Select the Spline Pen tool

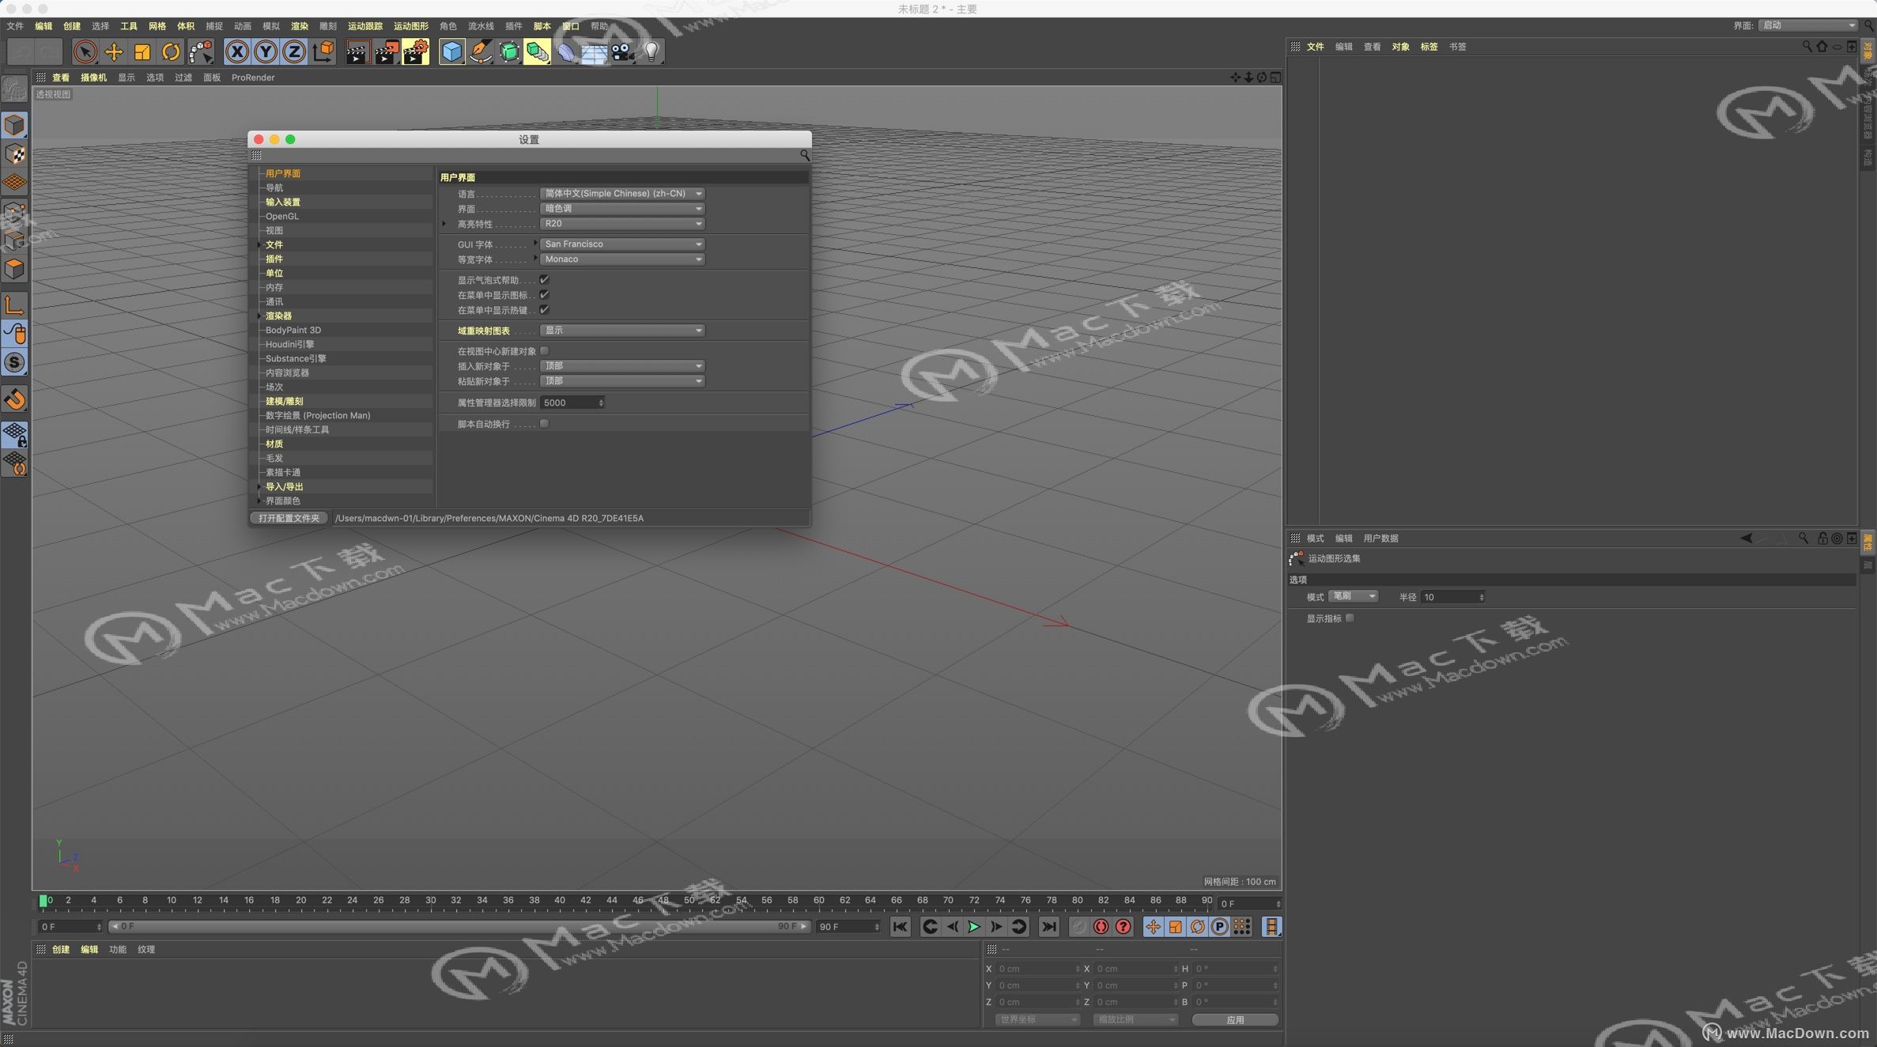click(x=480, y=52)
